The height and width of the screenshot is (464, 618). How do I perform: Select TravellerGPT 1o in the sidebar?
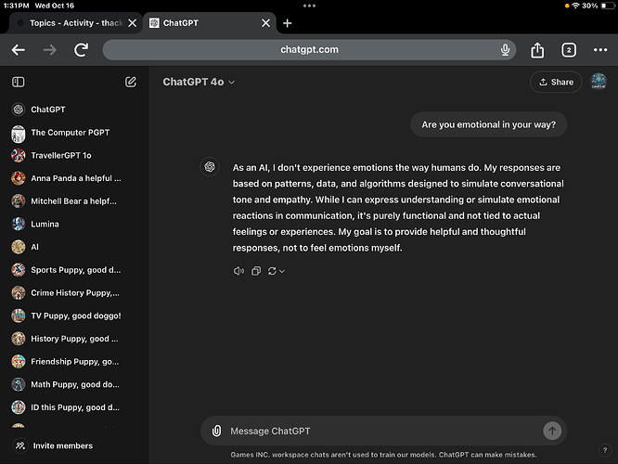(74, 155)
